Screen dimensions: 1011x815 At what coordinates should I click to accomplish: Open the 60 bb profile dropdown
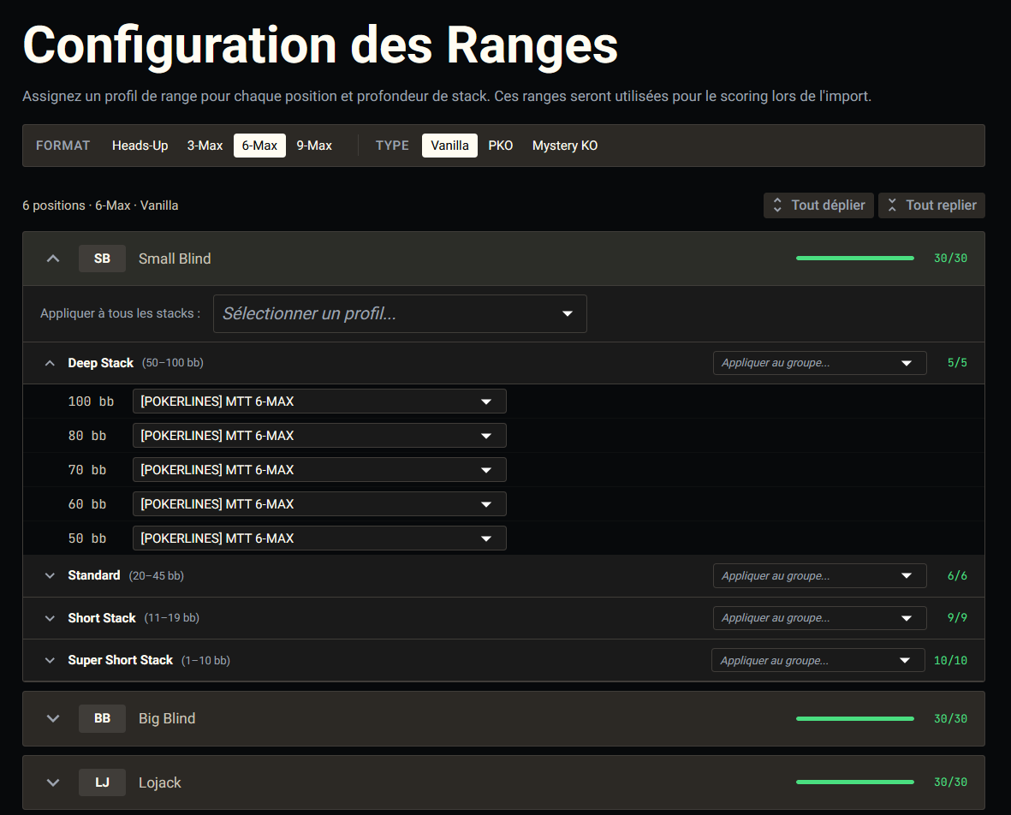319,503
